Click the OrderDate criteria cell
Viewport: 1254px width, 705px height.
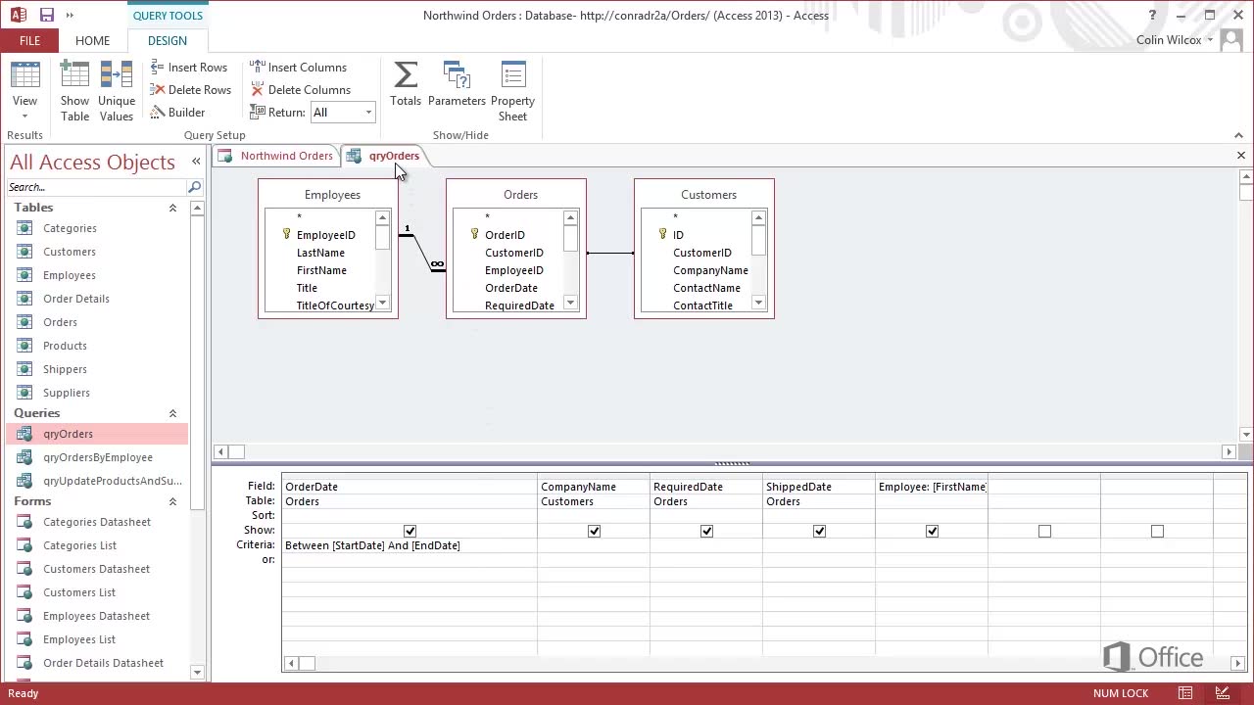pyautogui.click(x=410, y=545)
